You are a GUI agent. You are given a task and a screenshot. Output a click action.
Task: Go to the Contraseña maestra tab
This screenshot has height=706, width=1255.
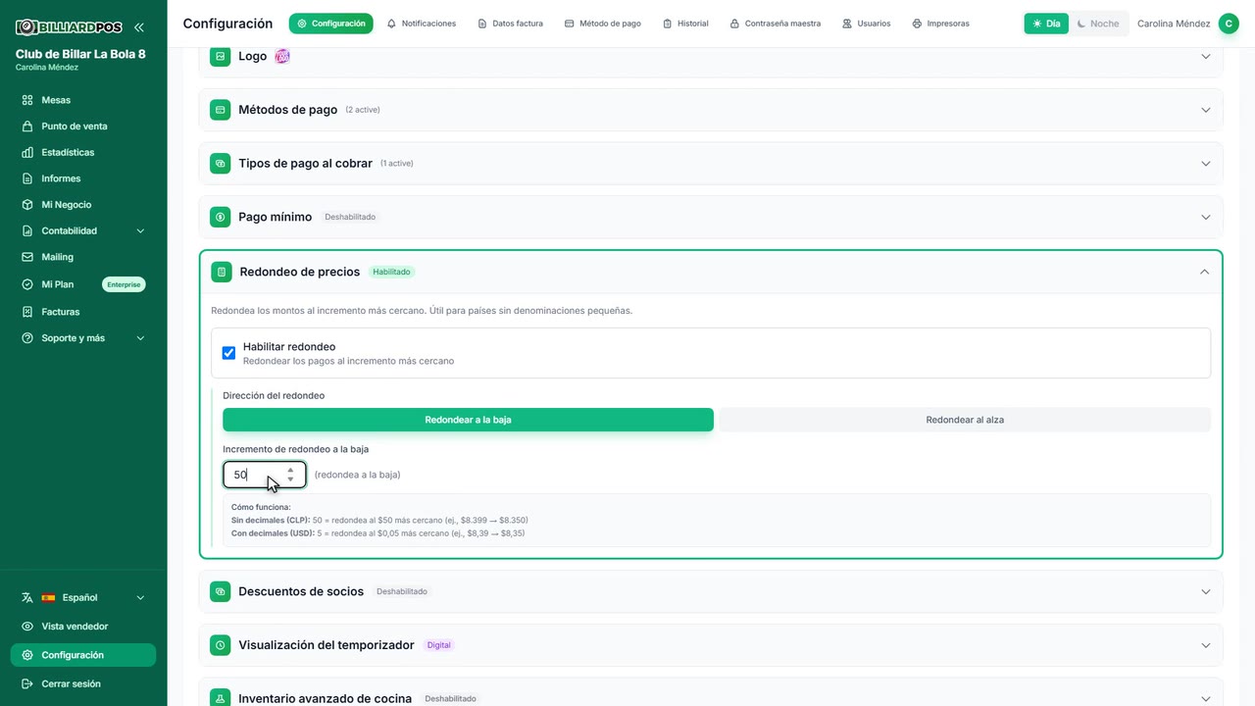click(776, 24)
